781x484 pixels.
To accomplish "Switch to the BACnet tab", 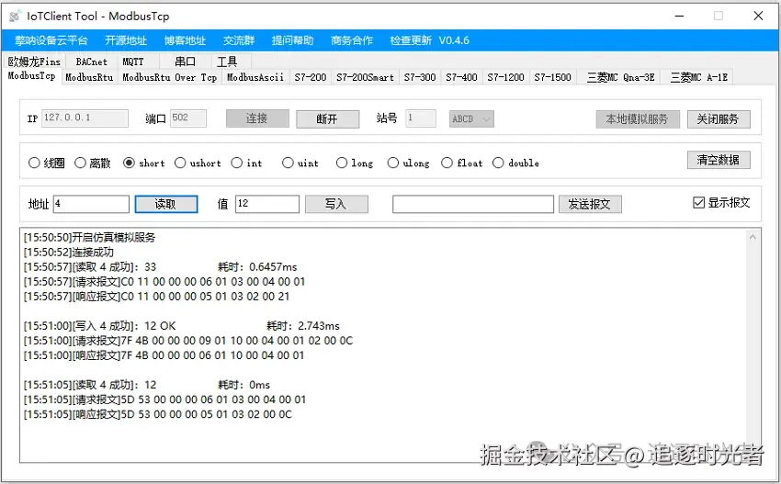I will [x=92, y=62].
